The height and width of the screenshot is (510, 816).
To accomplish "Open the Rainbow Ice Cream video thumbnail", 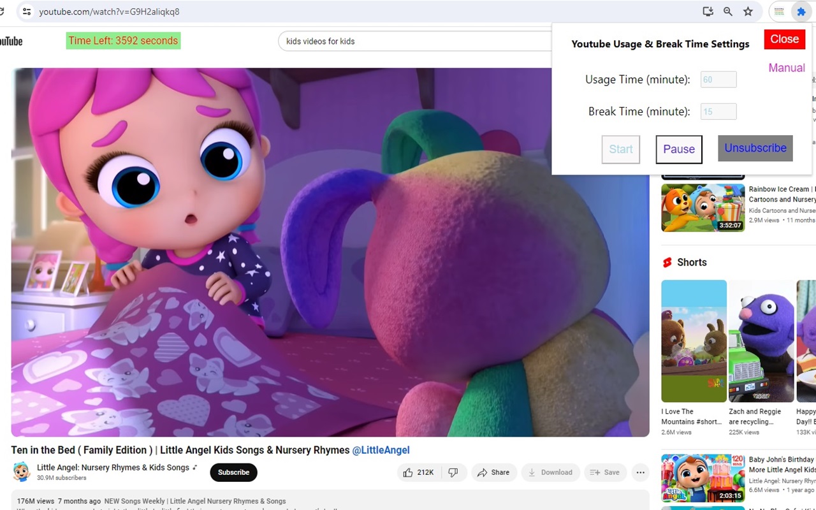I will click(x=703, y=208).
